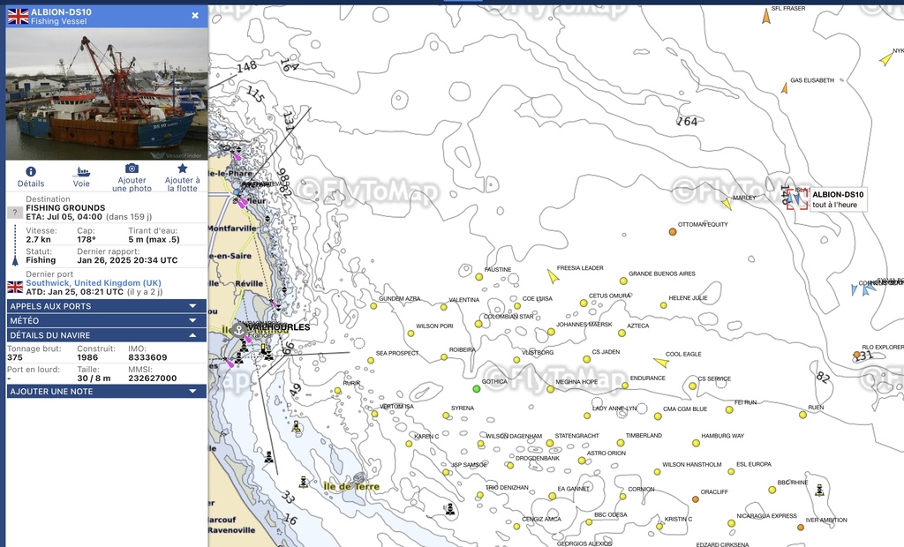Select the RUEN vessel marker
This screenshot has height=547, width=904.
click(x=802, y=415)
